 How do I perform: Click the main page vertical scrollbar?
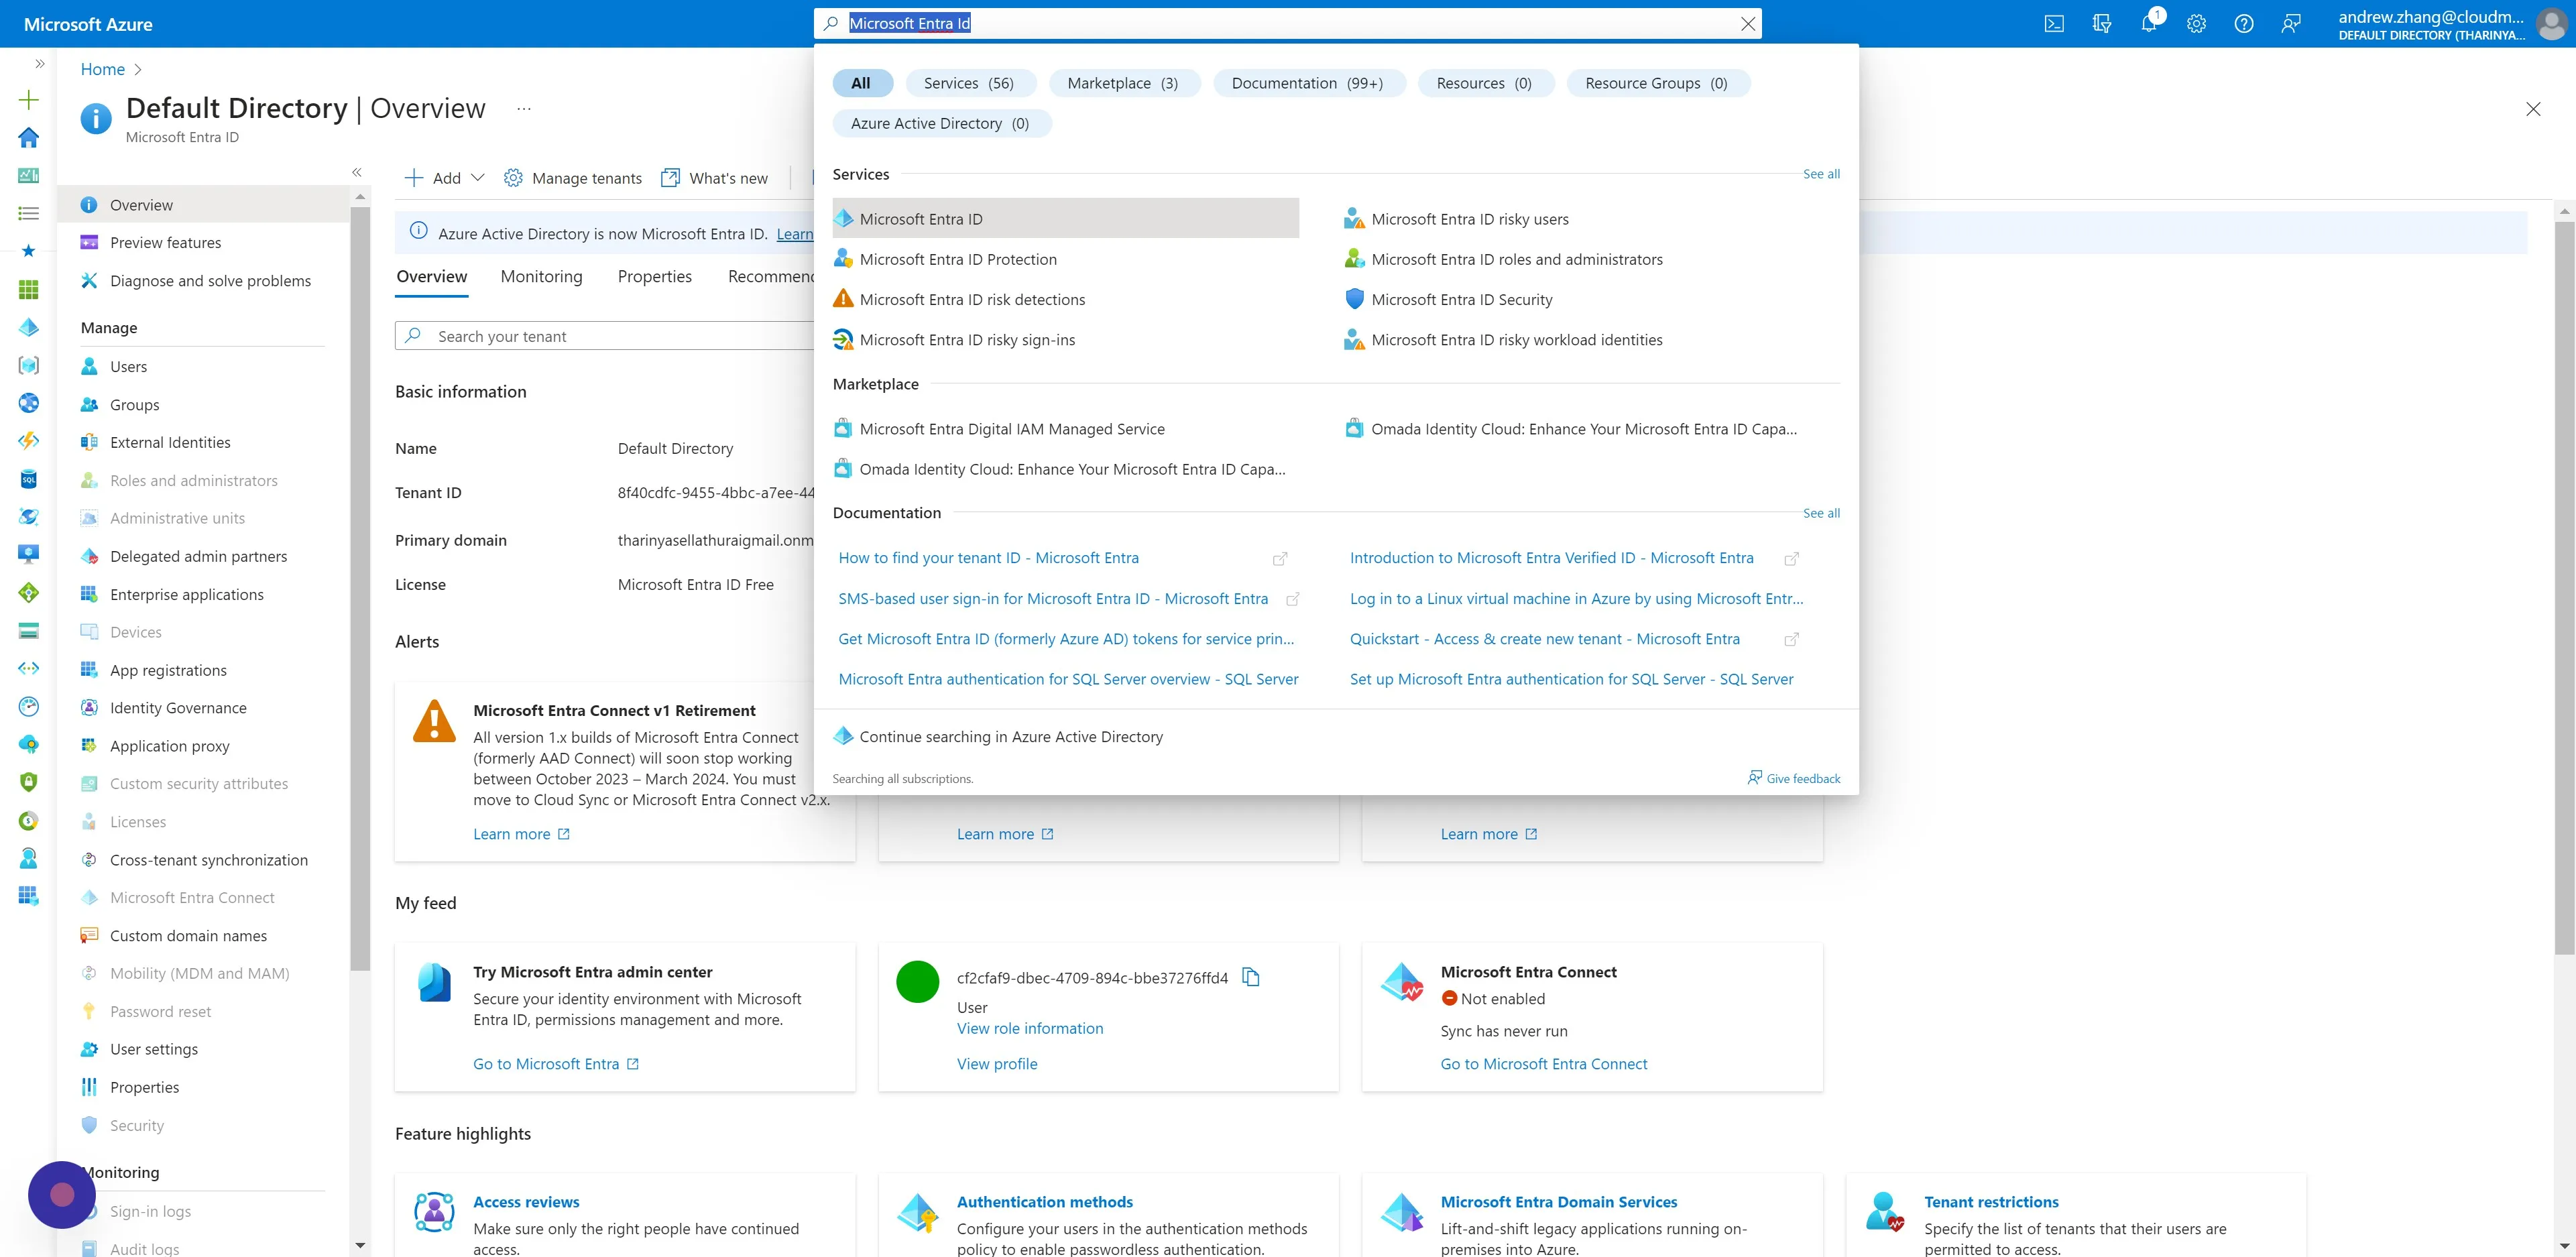tap(2564, 587)
